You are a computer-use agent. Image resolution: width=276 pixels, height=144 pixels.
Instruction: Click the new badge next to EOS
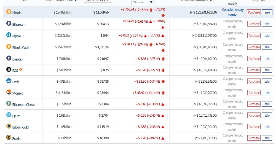(x=21, y=69)
